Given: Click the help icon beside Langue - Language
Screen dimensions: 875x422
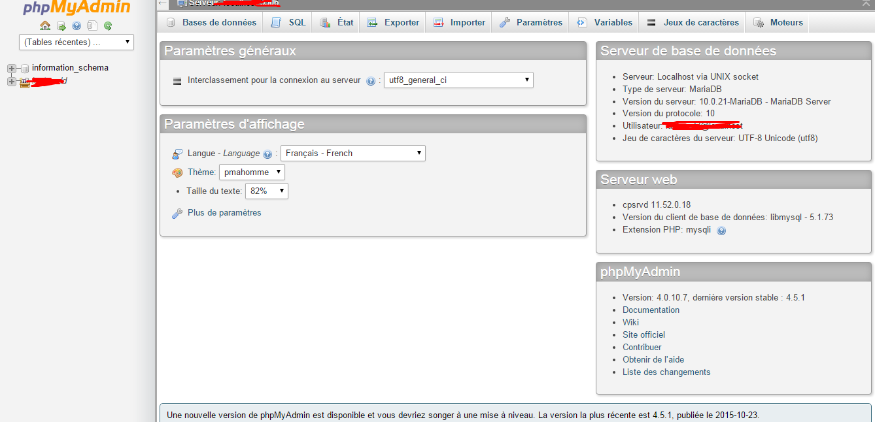Looking at the screenshot, I should 267,154.
